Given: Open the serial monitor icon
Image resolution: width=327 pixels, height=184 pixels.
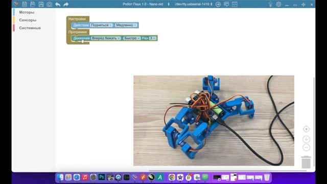Looking at the screenshot, I should tap(226, 4).
